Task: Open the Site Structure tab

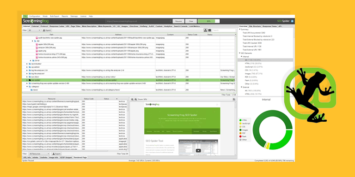Action: [x=255, y=26]
